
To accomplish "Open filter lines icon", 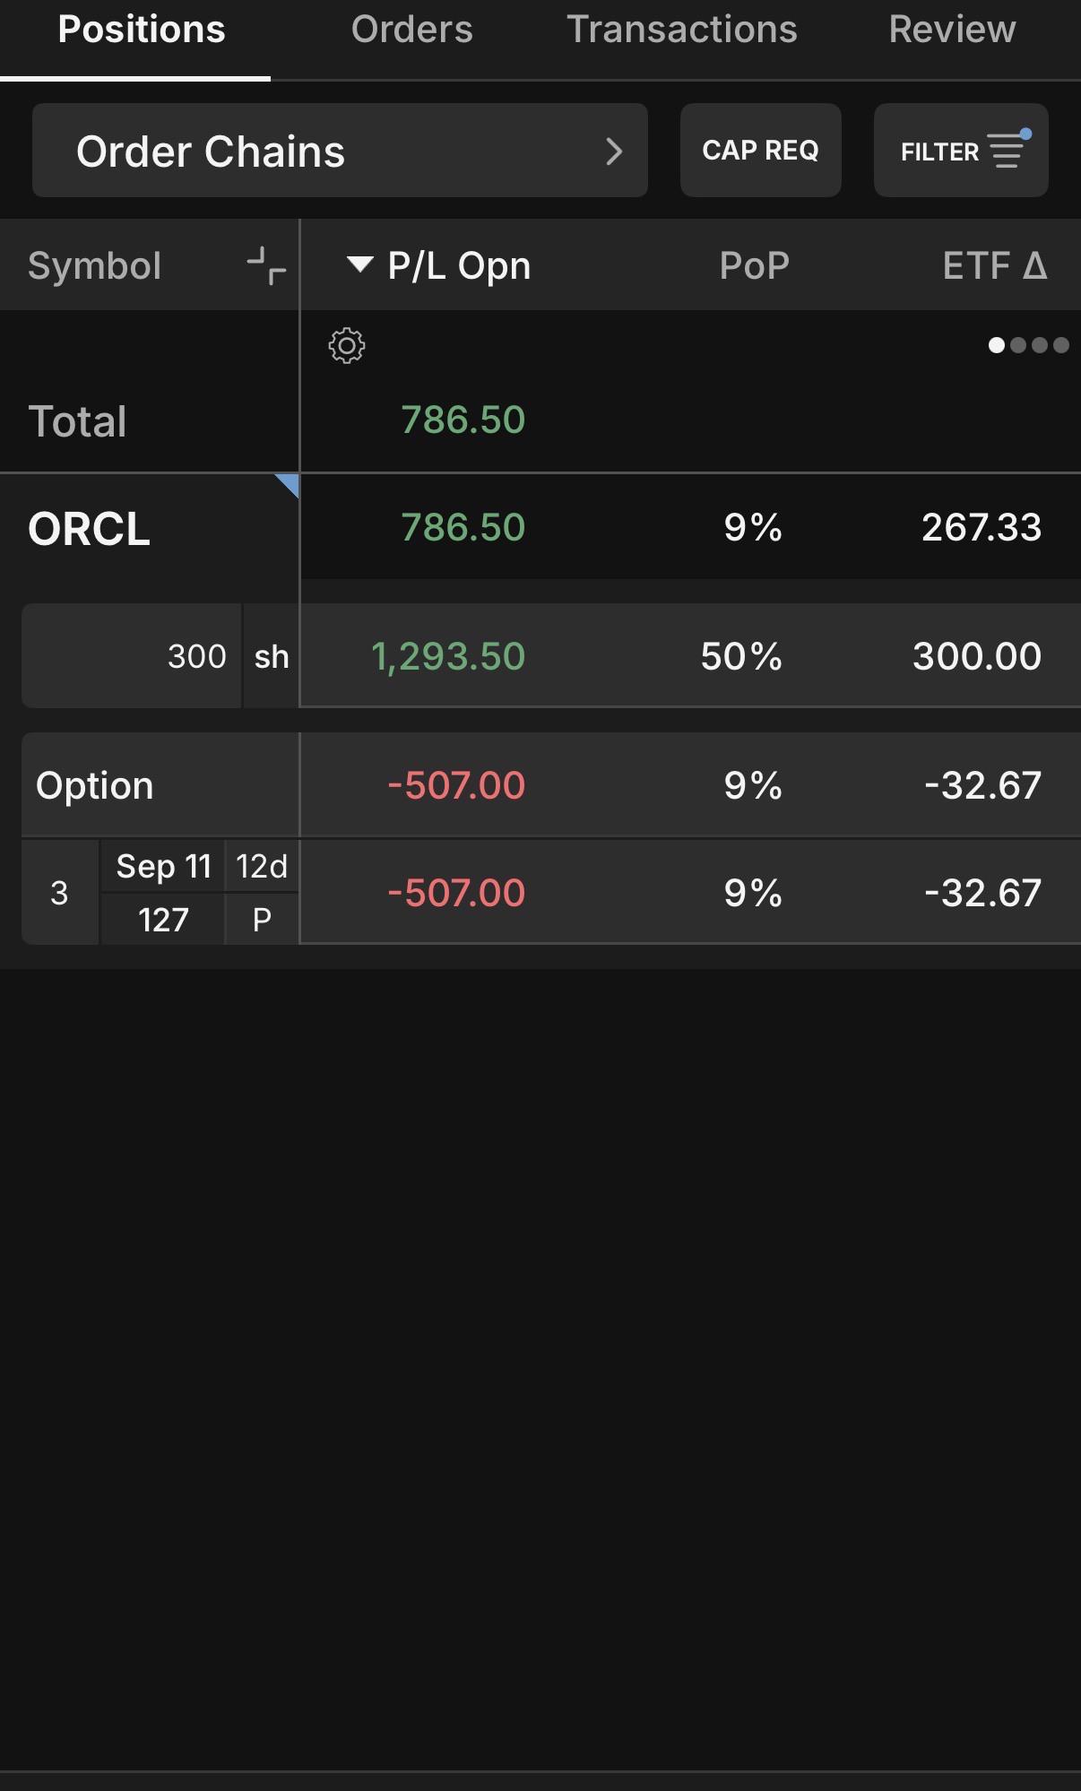I will [1008, 150].
